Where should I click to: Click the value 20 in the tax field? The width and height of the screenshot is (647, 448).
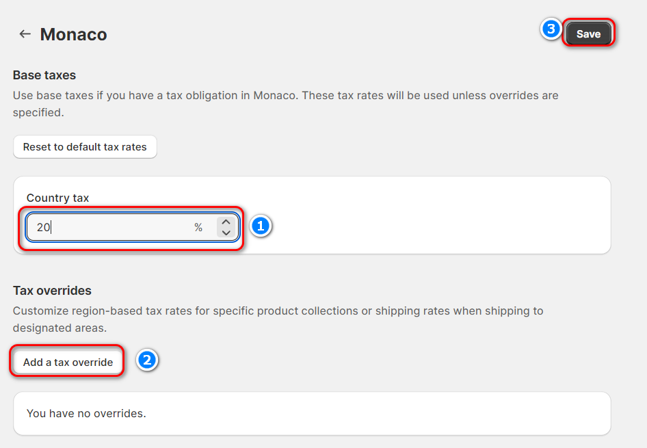pos(43,228)
